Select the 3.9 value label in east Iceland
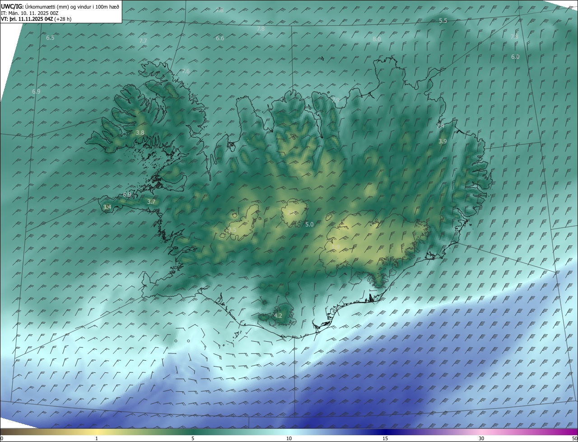Screen dimensions: 578x442 click(443, 141)
